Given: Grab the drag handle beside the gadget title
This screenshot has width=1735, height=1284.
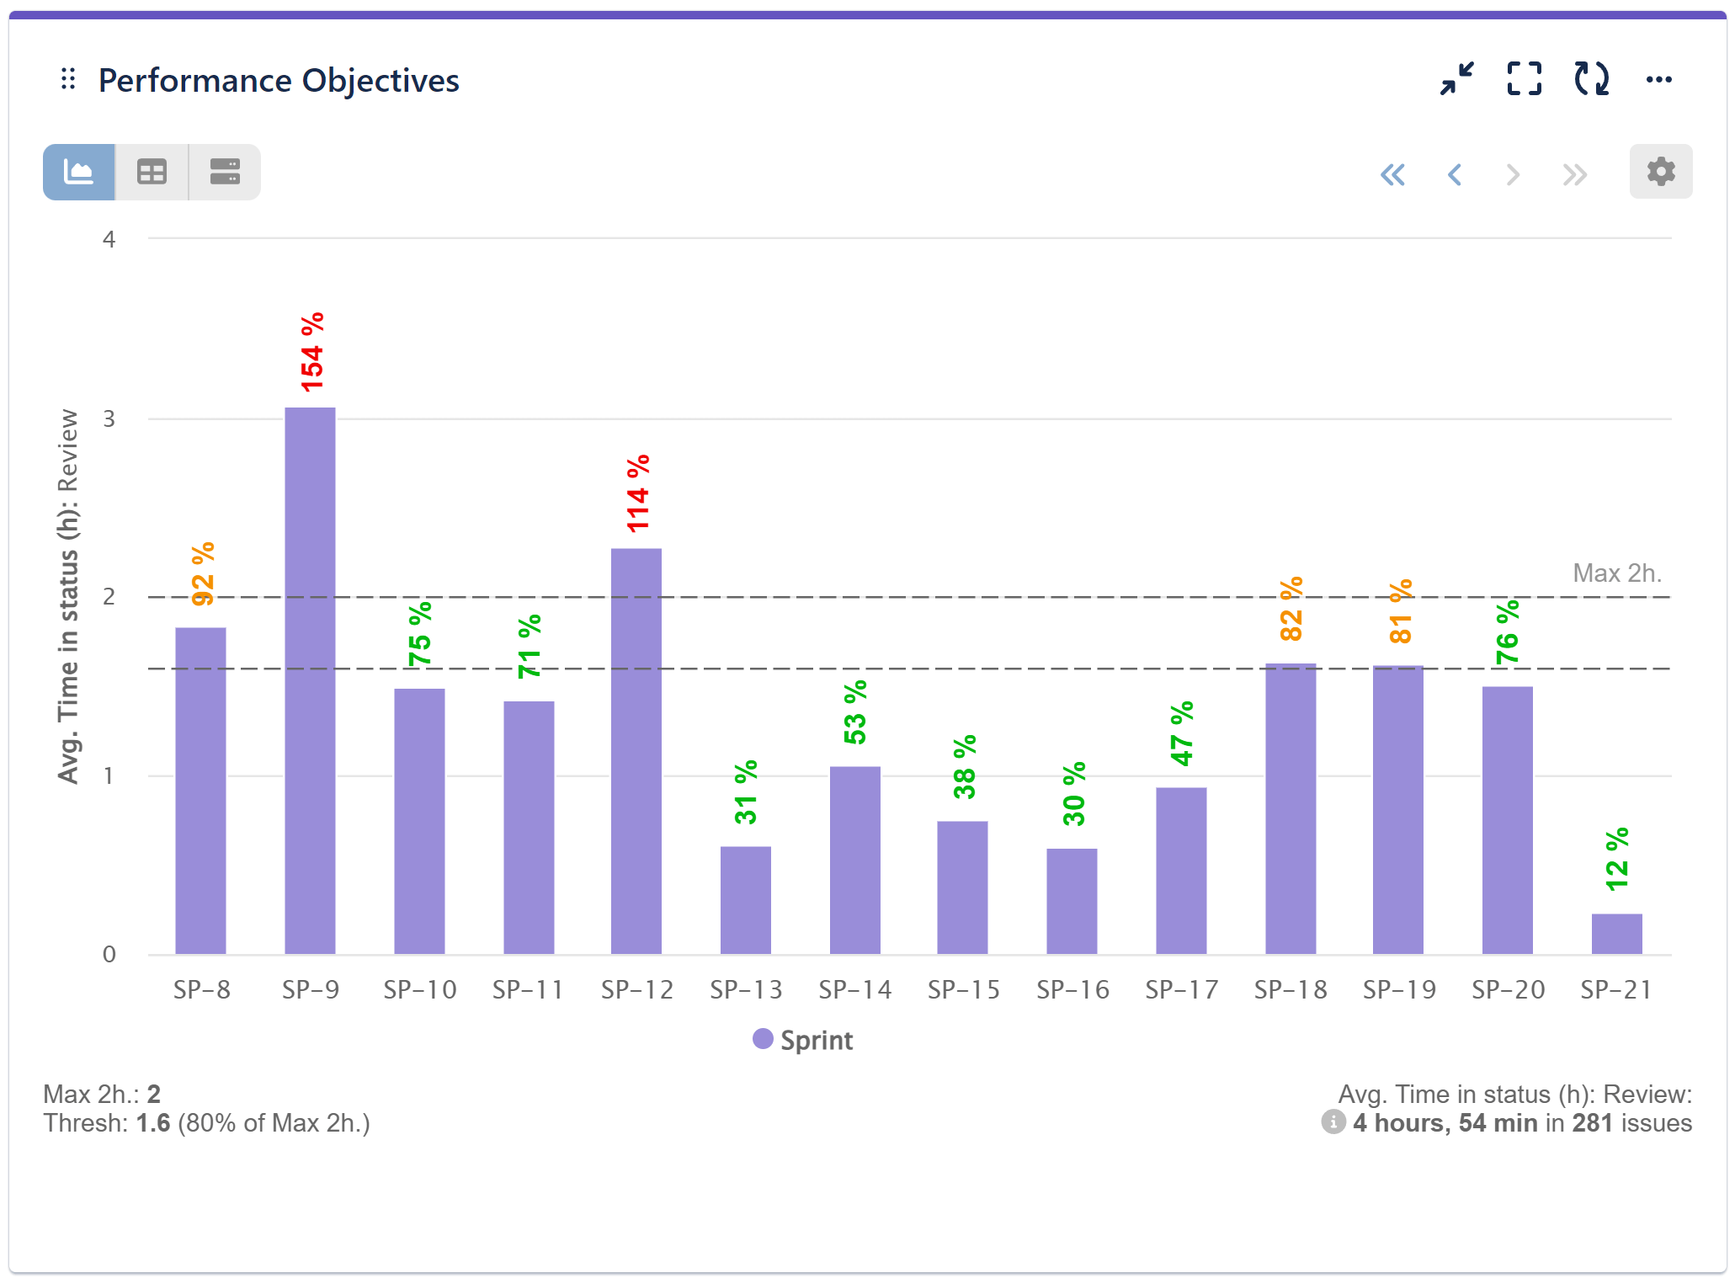Looking at the screenshot, I should coord(69,79).
